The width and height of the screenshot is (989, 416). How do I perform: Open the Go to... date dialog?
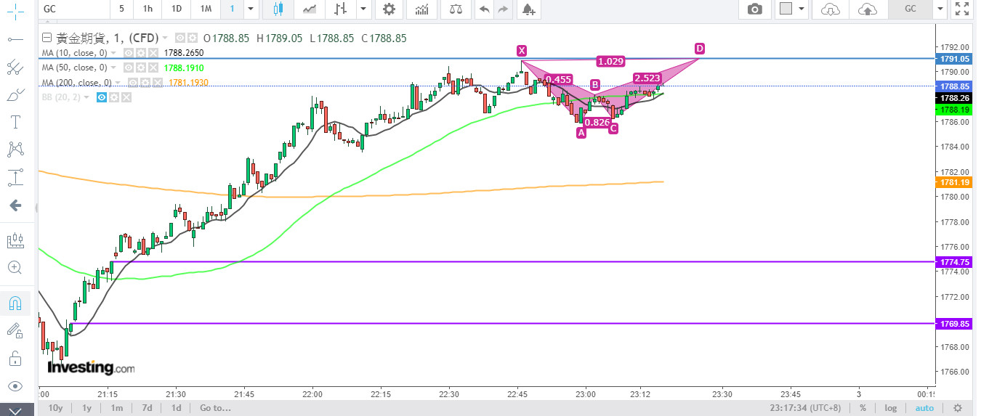(x=216, y=408)
